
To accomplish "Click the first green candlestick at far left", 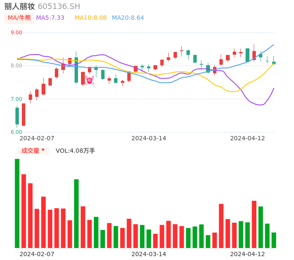I will tap(17, 116).
